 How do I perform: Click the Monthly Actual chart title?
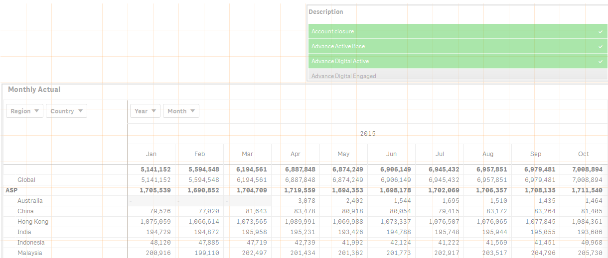coord(34,89)
